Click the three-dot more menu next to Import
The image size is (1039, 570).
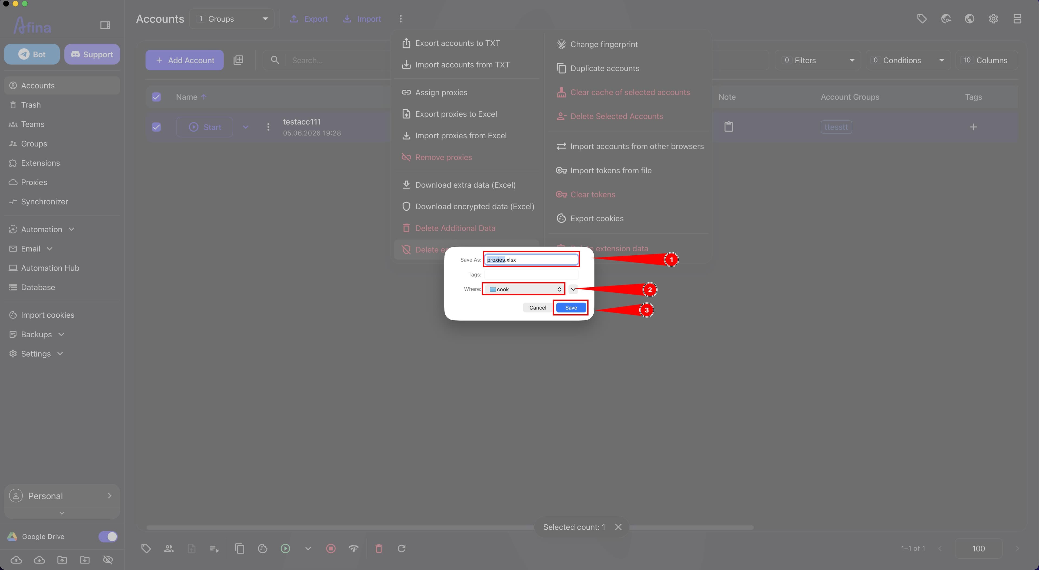(400, 19)
